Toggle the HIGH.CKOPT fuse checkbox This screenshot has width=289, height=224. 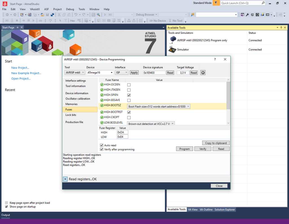[x=129, y=117]
